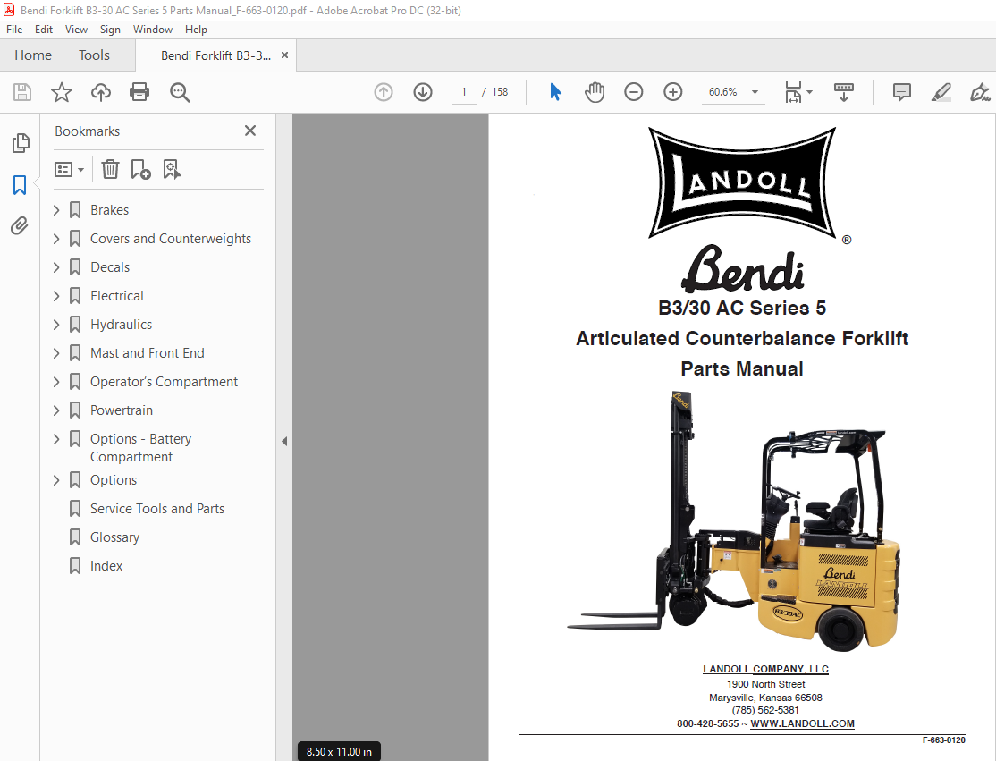
Task: Expand the Options bookmark chevron
Action: [x=56, y=479]
